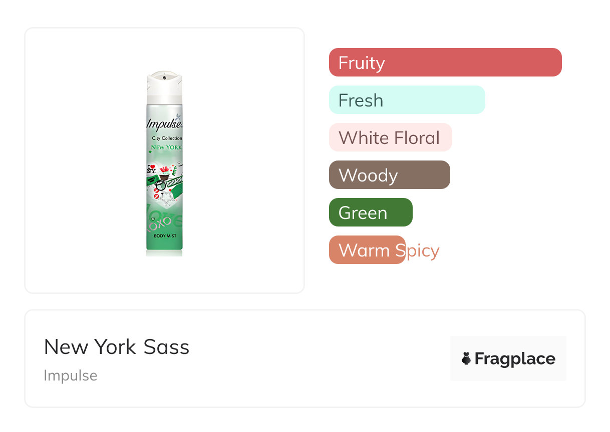Screen dimensions: 610x432
Task: Click the xoxo lettering on the bottle
Action: (160, 221)
